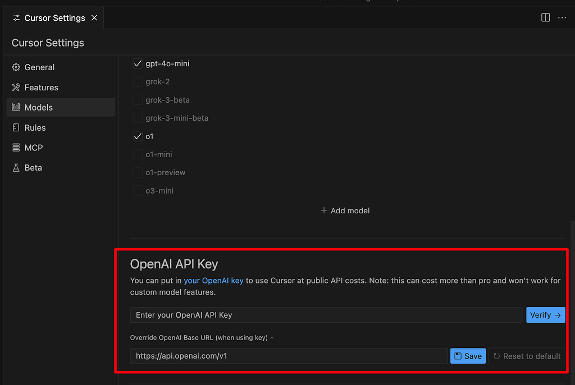Save the OpenAI base URL
This screenshot has width=575, height=385.
tap(468, 356)
